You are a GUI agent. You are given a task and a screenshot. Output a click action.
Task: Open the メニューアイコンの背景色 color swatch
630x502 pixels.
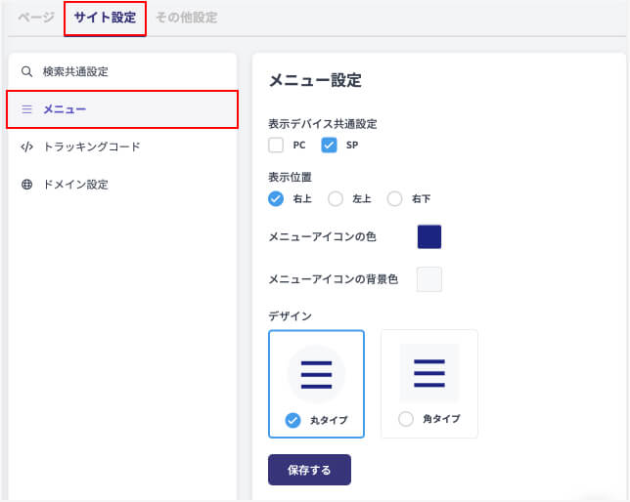point(429,279)
